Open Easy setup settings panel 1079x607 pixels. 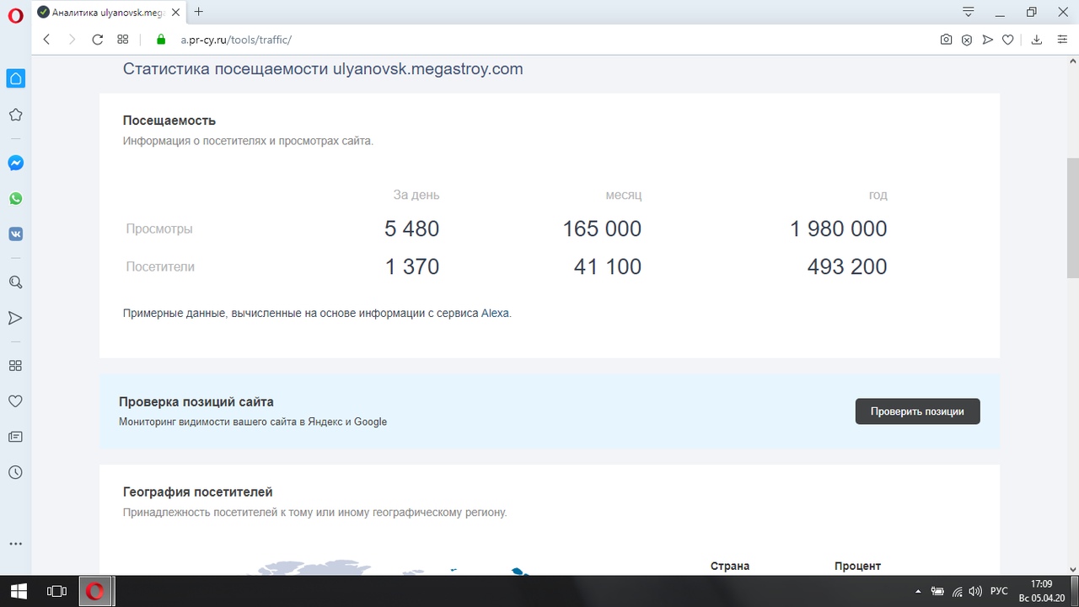pyautogui.click(x=1061, y=40)
